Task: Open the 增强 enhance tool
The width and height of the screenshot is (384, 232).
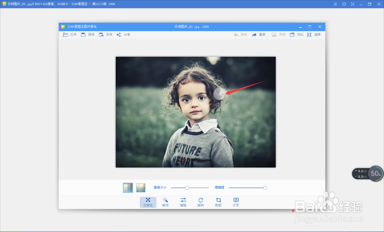Action: (x=183, y=202)
